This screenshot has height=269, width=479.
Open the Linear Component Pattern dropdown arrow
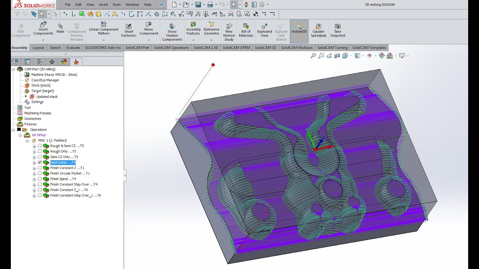(x=104, y=40)
